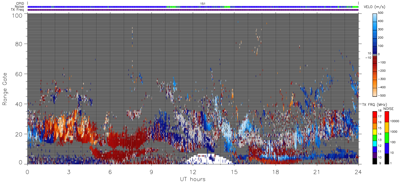403x186 pixels.
Task: Click the cyan segment of TX FRQ colorbar
Action: [x=375, y=143]
